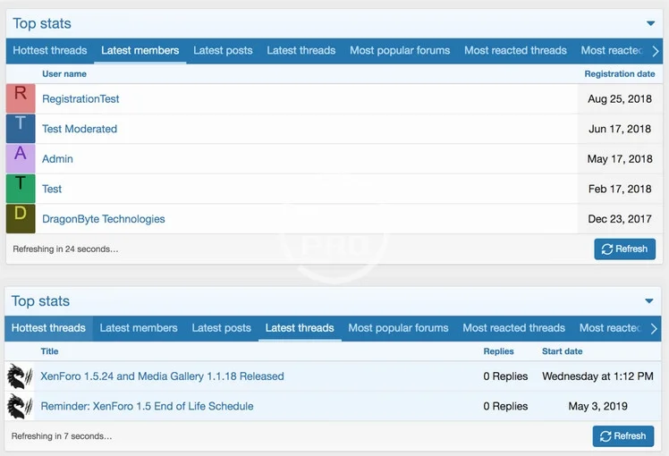Click dragon avatar beside End of Life thread
This screenshot has width=669, height=456.
coord(19,406)
